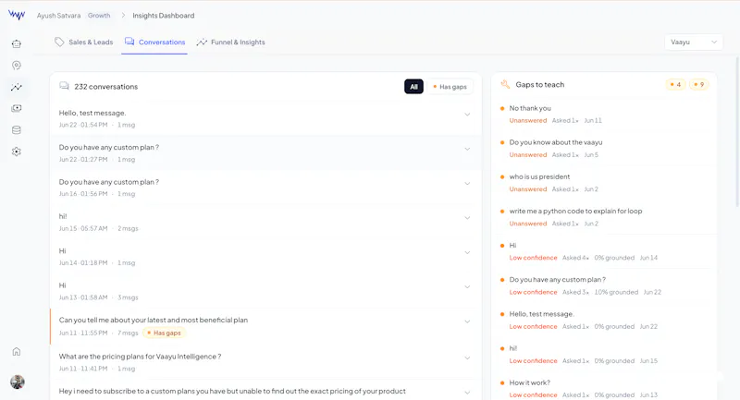Click the 'Gaps to teach' heading
740x400 pixels.
pos(540,85)
